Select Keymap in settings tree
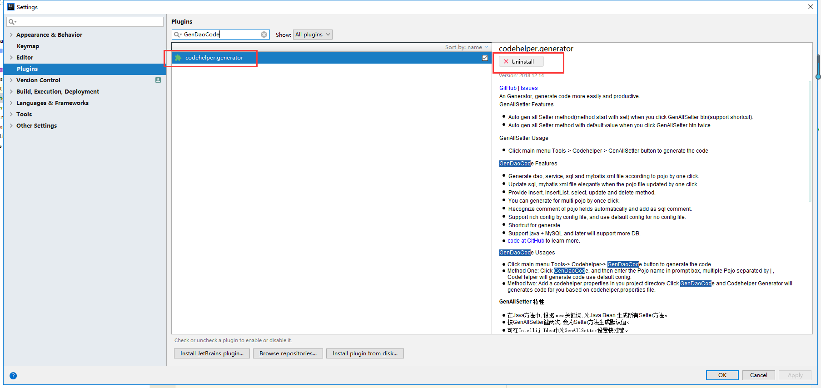821x388 pixels. [x=28, y=46]
